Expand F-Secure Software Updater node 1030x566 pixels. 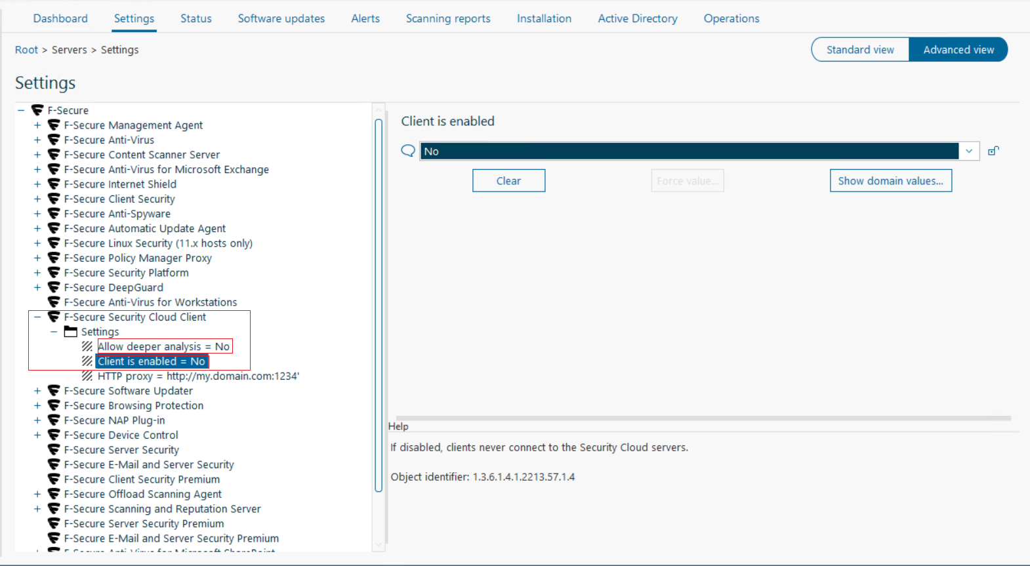pos(37,391)
